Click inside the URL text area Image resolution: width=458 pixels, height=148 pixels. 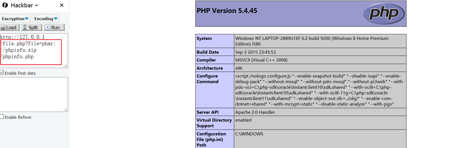click(x=34, y=51)
